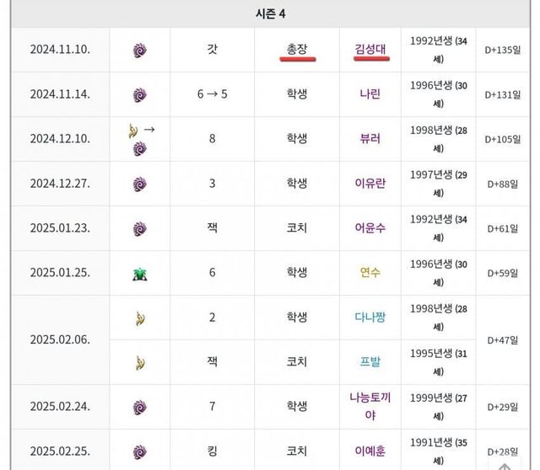Image resolution: width=540 pixels, height=470 pixels.
Task: Click the Zerg icon in the 2025.02.24 row
Action: pos(139,407)
